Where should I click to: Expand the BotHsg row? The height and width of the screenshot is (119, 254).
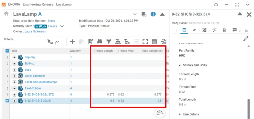[x=15, y=64]
